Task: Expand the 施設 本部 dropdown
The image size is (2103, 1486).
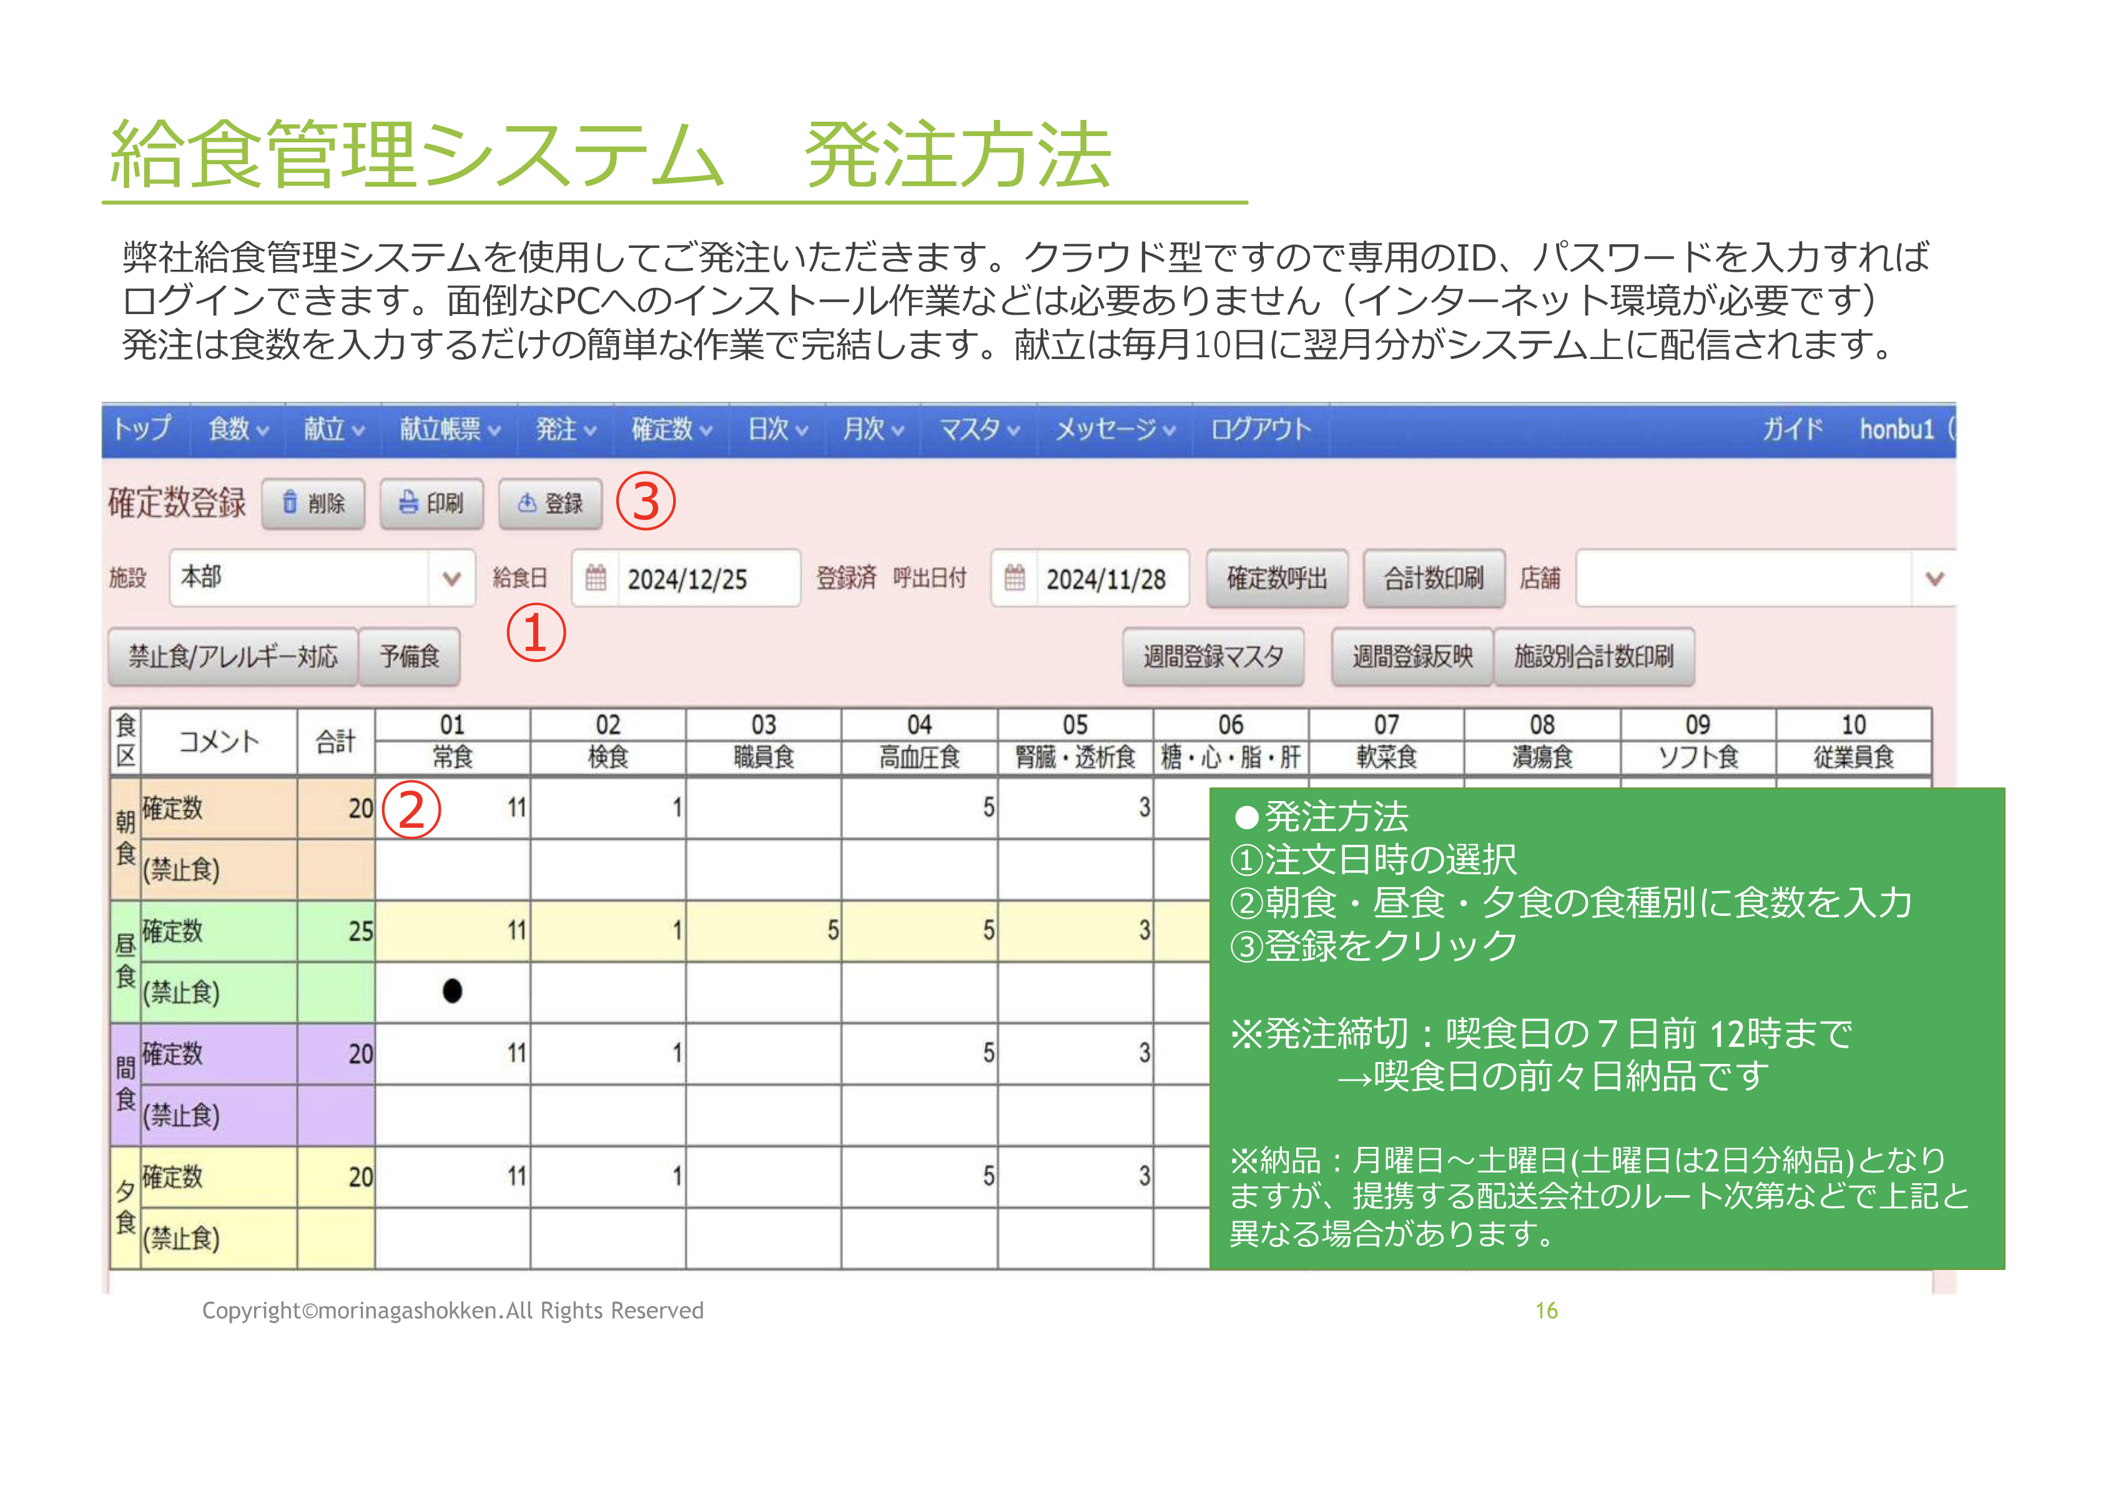Action: [451, 578]
